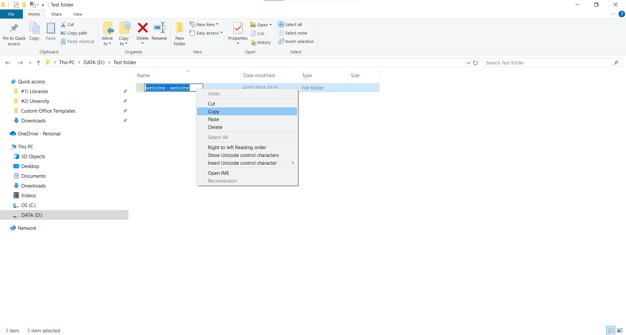626x335 pixels.
Task: Click This PC in the address bar
Action: pos(67,62)
